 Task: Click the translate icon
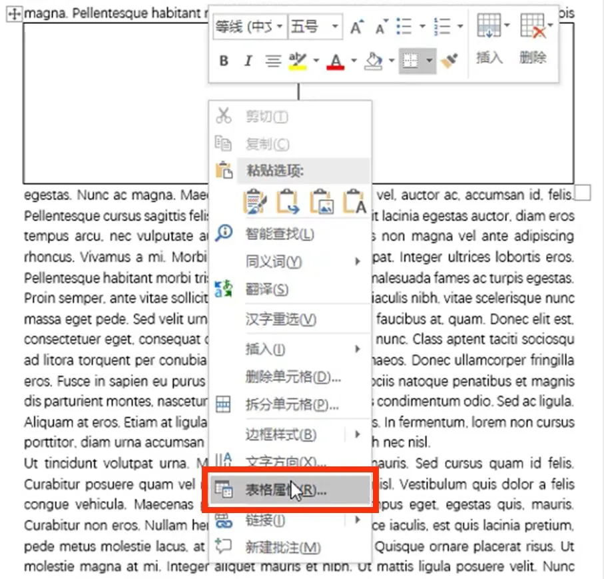pyautogui.click(x=223, y=289)
